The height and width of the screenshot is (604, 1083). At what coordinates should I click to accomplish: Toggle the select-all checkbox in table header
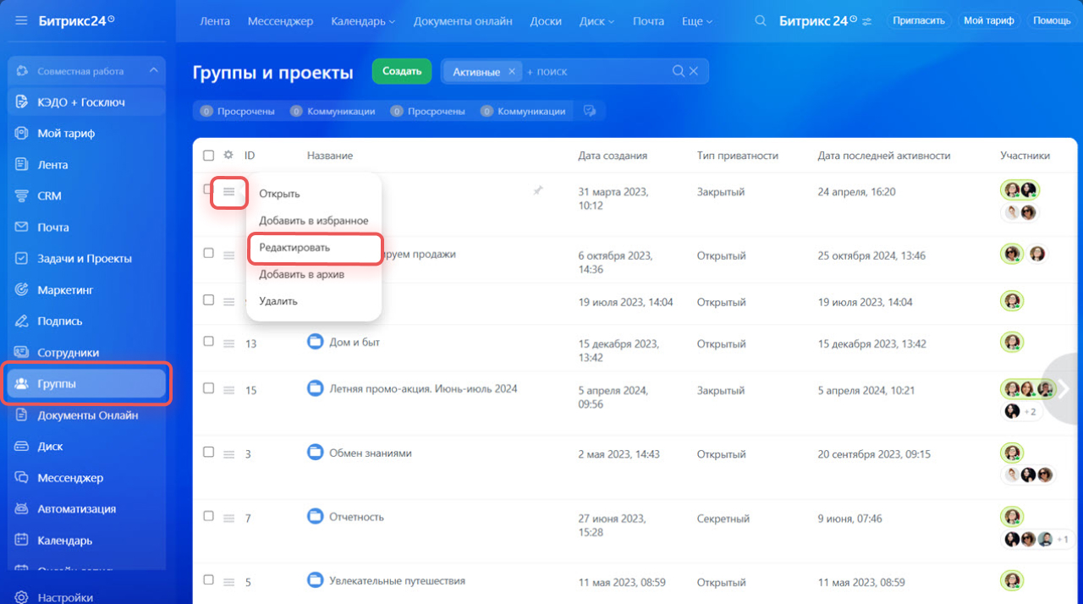coord(209,156)
